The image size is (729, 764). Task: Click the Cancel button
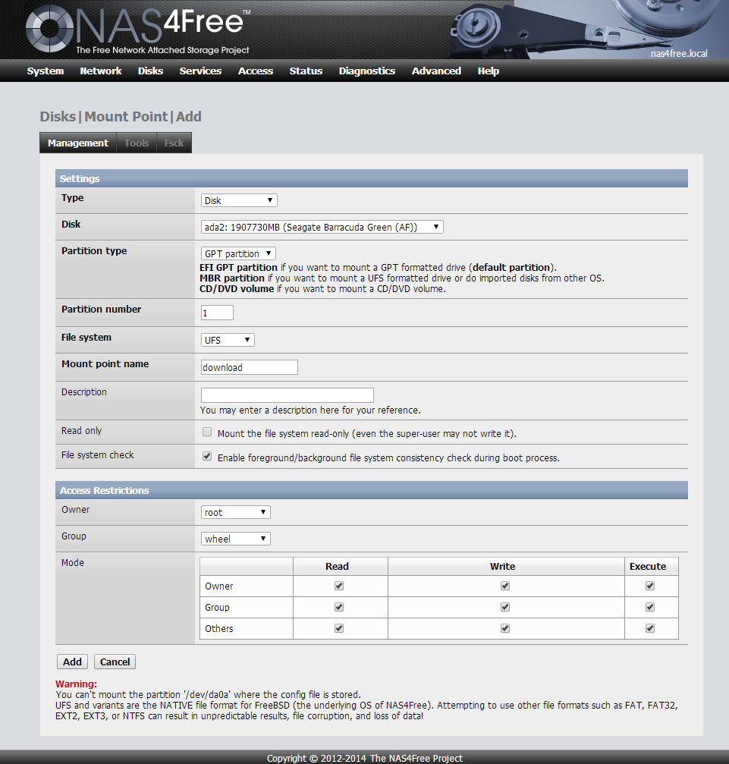(x=115, y=662)
